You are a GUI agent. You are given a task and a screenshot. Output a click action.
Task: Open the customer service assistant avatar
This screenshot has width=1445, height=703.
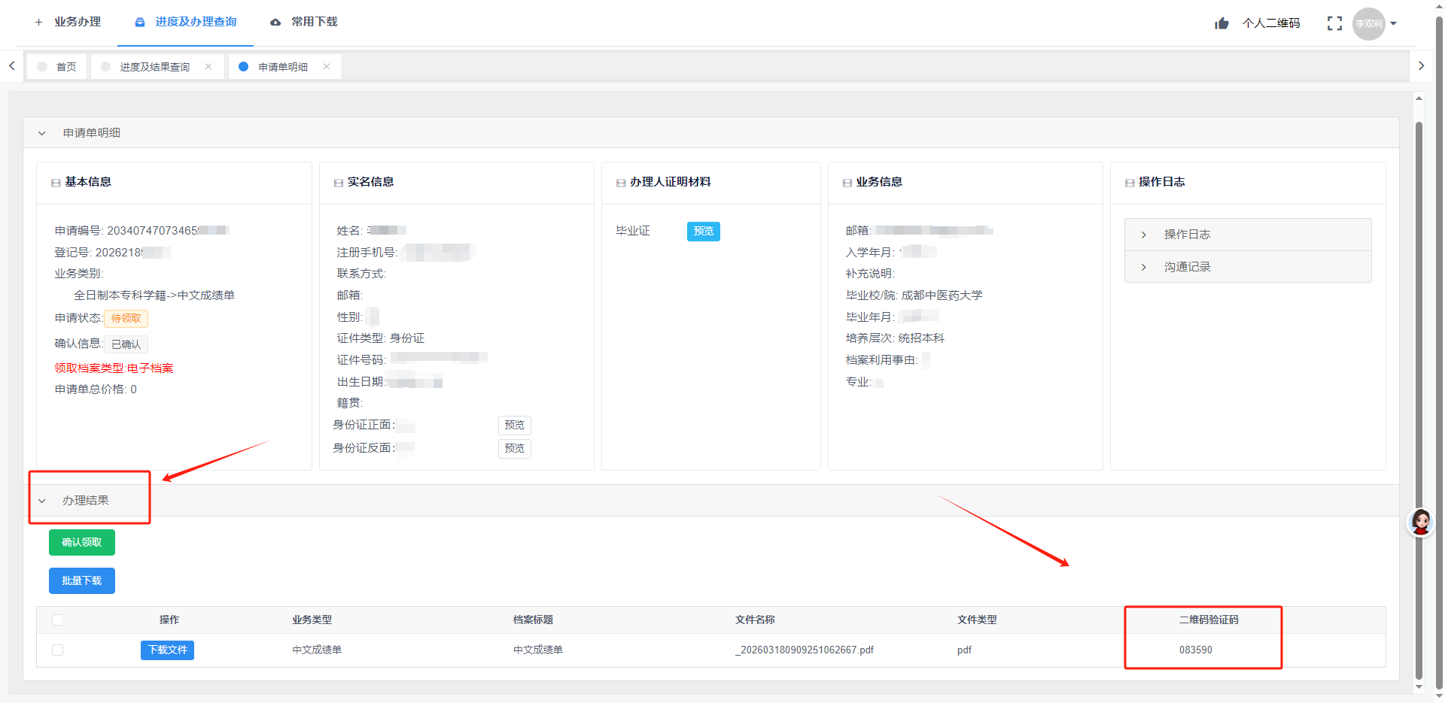click(x=1421, y=522)
